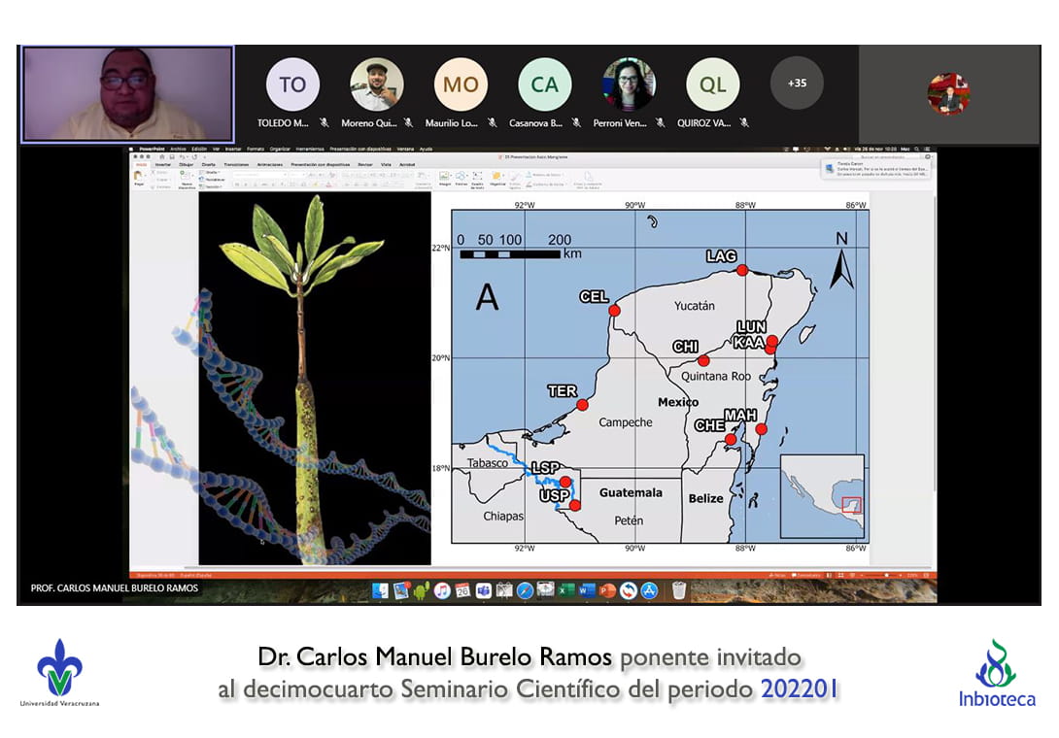
Task: Open the Archivo menu in menu bar
Action: (x=178, y=150)
